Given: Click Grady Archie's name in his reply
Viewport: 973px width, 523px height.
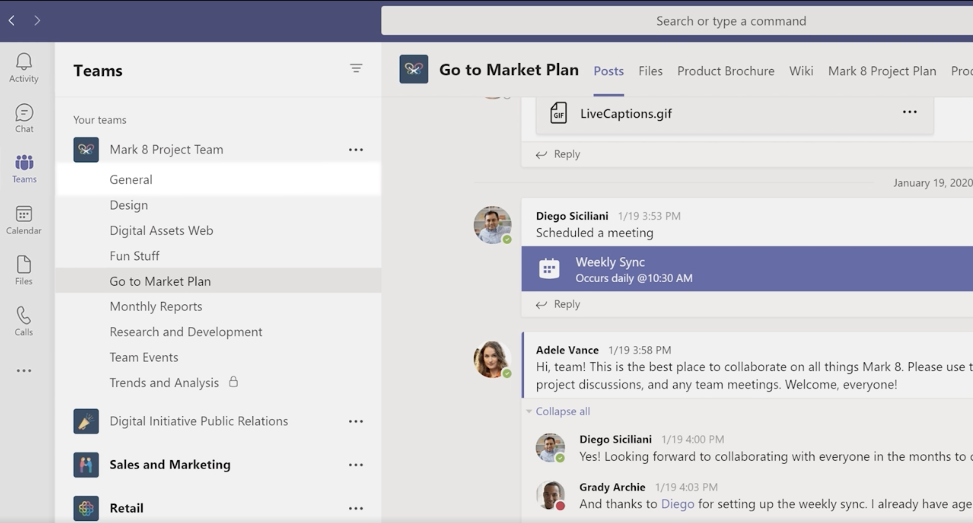Looking at the screenshot, I should (x=612, y=487).
